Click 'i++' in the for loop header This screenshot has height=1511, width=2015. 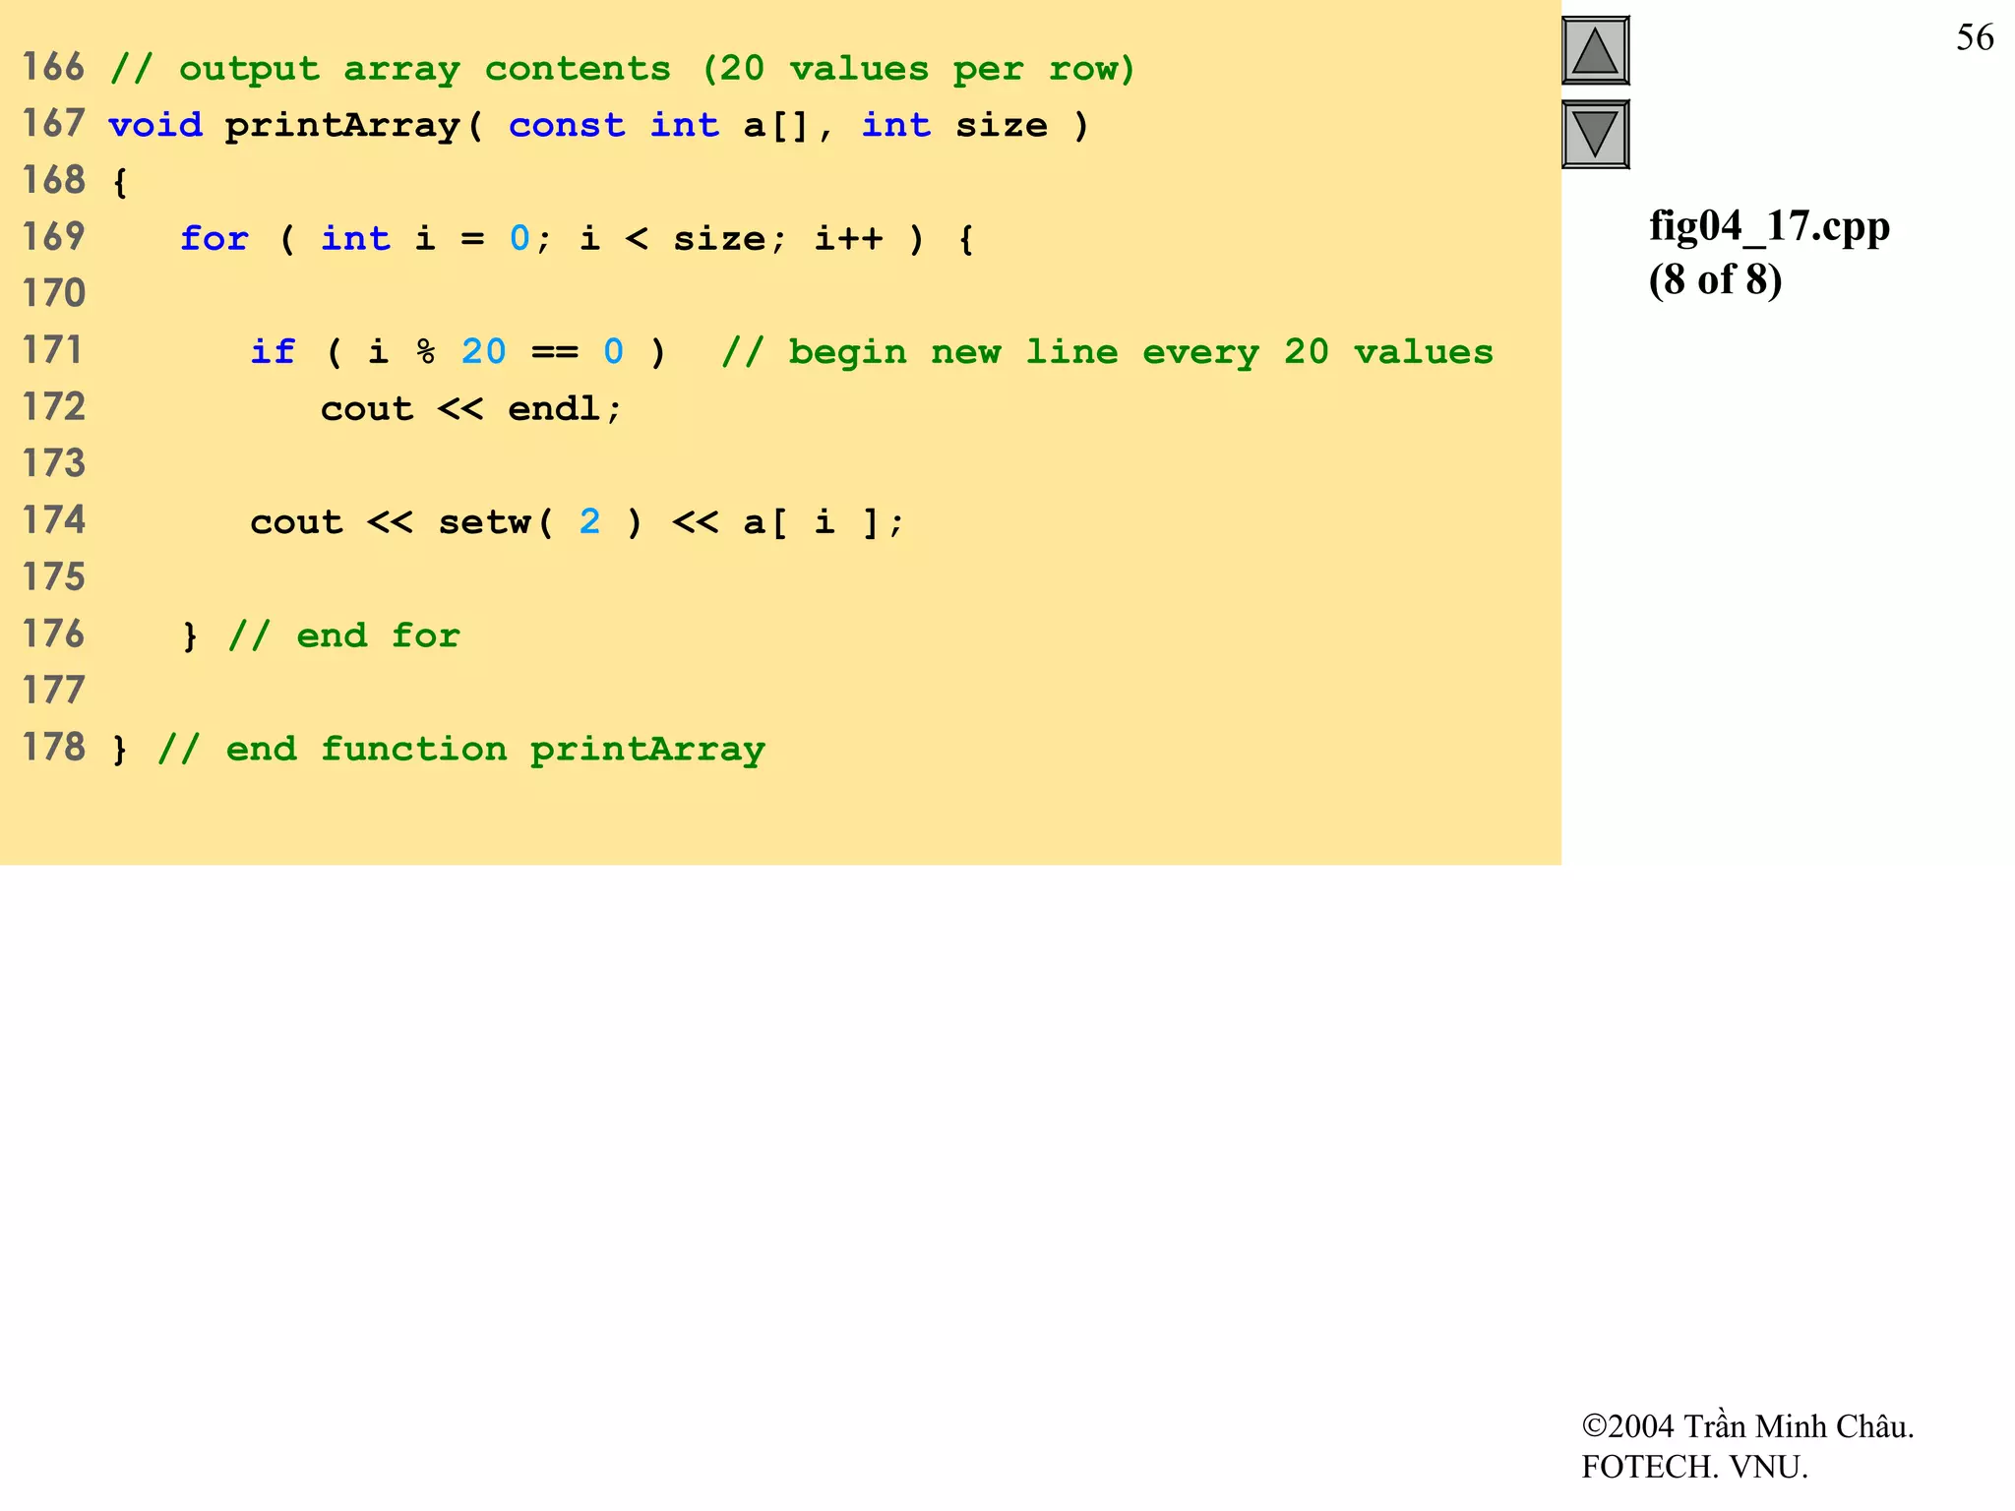point(849,239)
